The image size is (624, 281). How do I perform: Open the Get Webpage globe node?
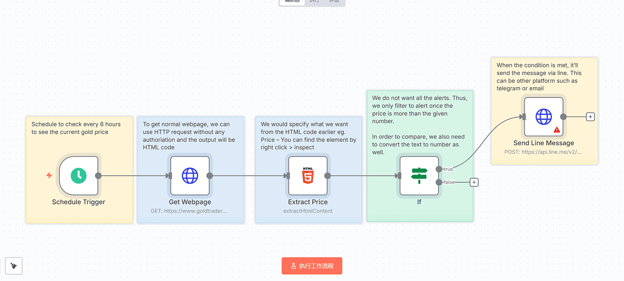(x=190, y=176)
